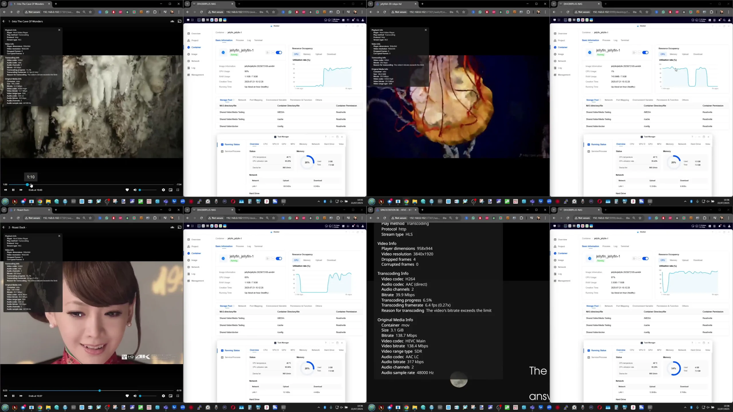Toggle favorite heart on Roast Duck video
The height and width of the screenshot is (412, 733).
coord(127,396)
